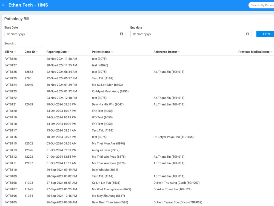Click patient Aung Ye Lwin (8917)

(105, 150)
